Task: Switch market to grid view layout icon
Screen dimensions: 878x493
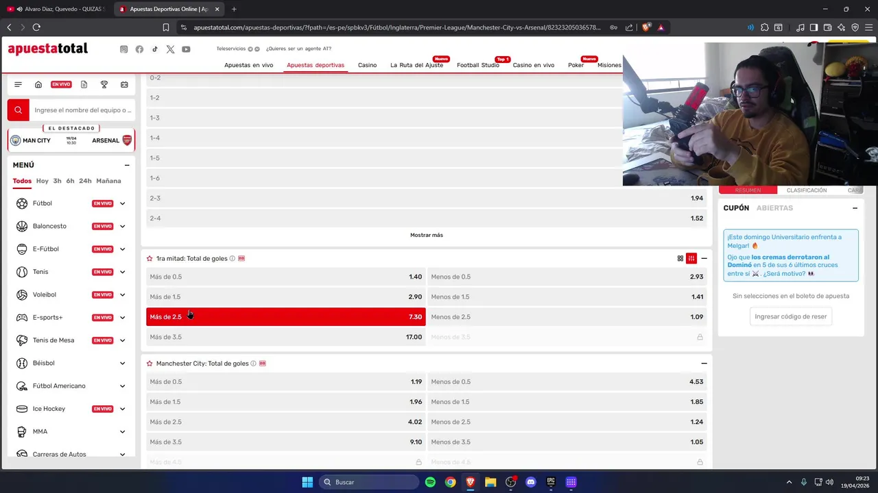Action: coord(680,258)
